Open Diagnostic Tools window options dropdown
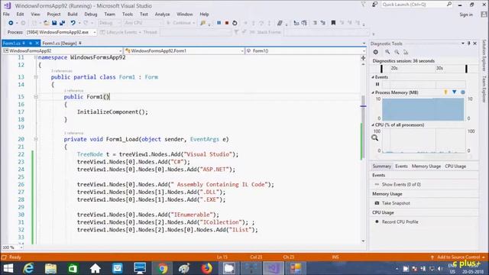The width and height of the screenshot is (489, 275). (463, 44)
